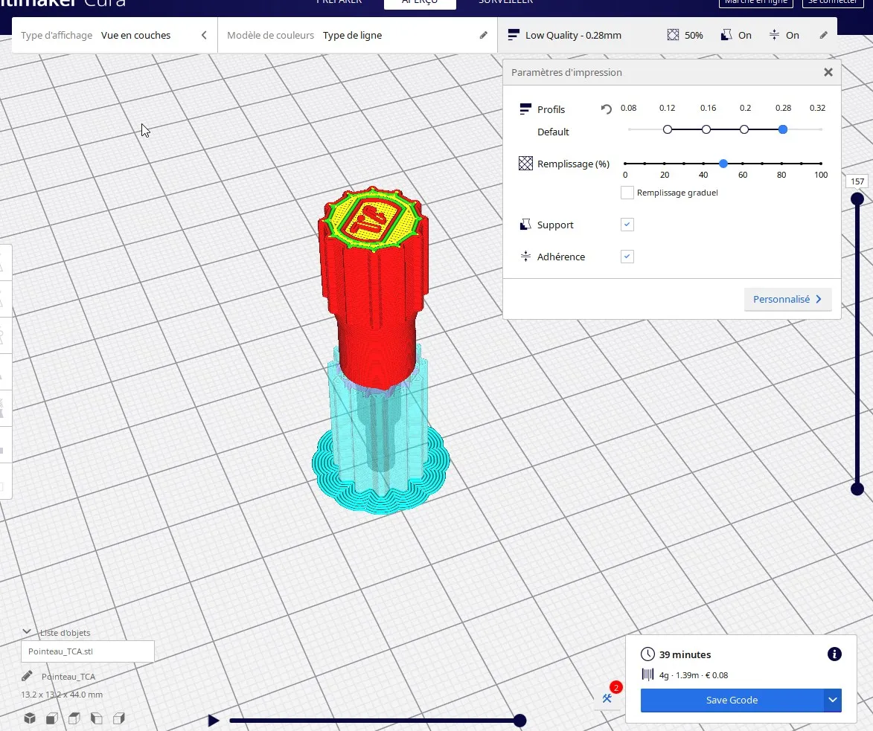Open the Surveiller tab

[505, 2]
